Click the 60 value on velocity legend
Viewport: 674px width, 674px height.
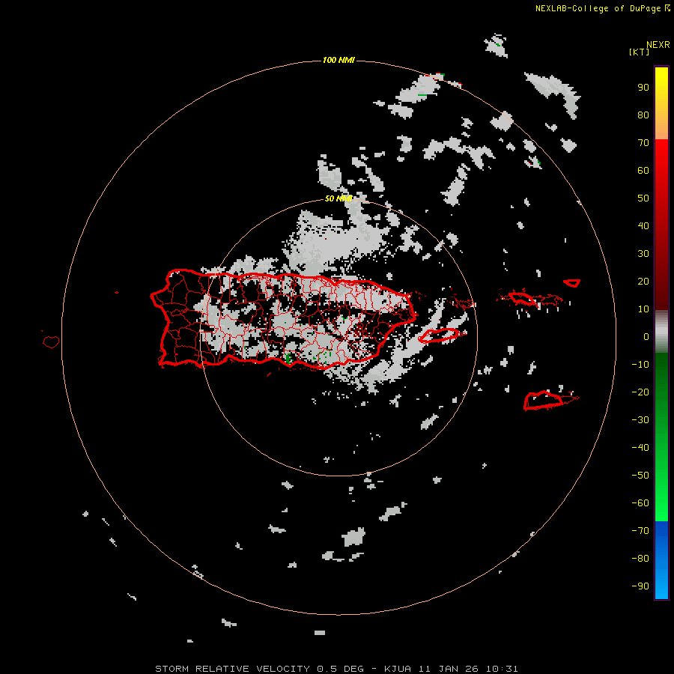coord(643,171)
